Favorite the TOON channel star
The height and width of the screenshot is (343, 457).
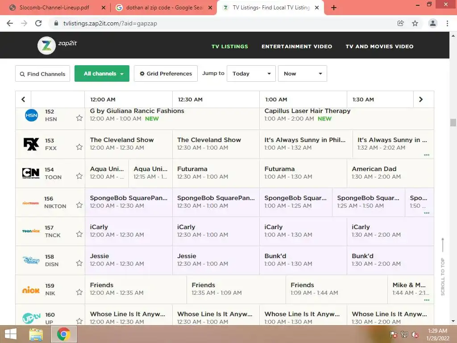tap(79, 176)
